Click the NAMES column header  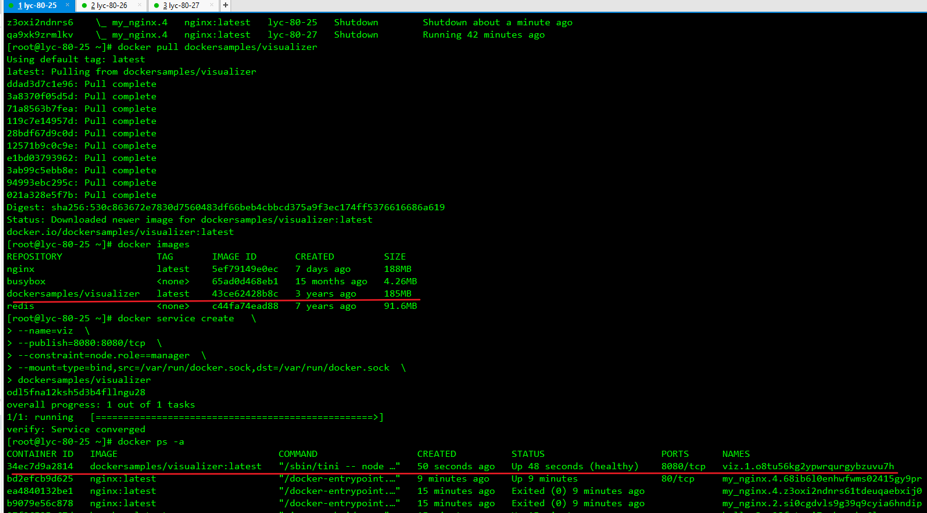(x=736, y=454)
